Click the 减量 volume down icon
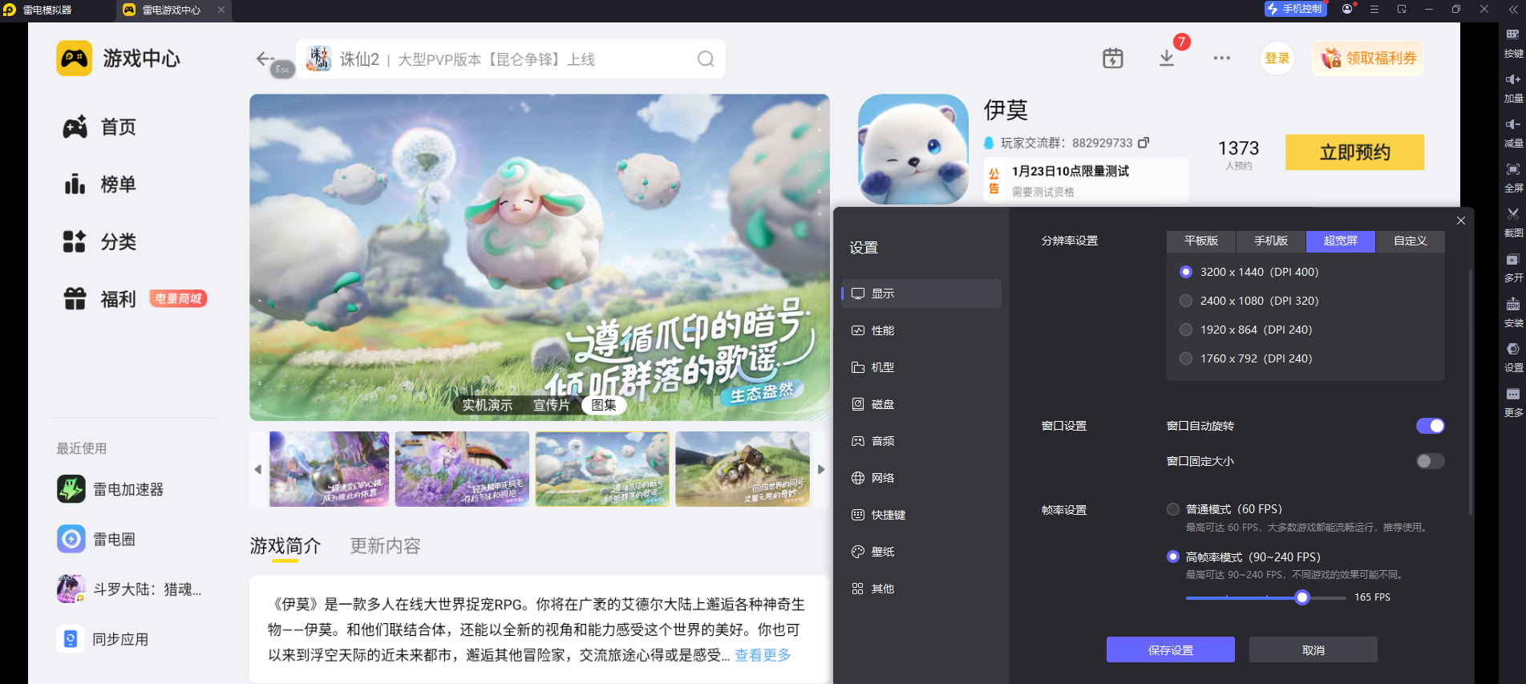The height and width of the screenshot is (684, 1526). [1512, 124]
